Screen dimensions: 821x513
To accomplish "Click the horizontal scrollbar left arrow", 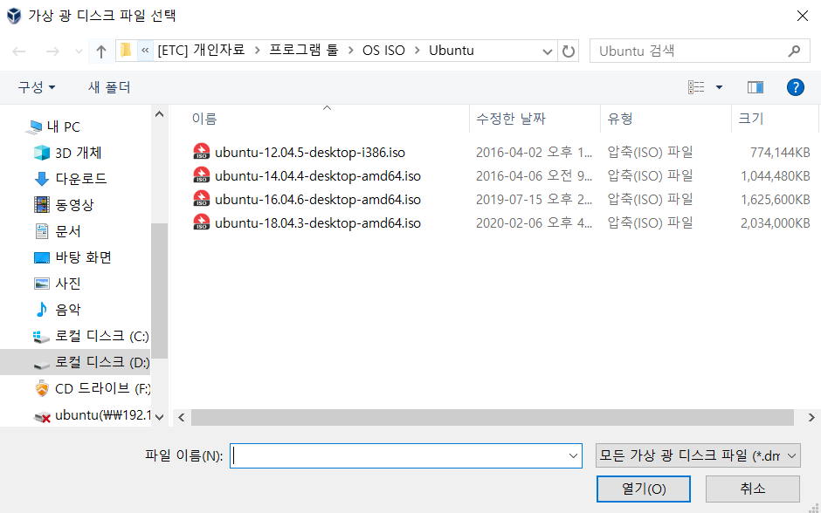I will point(182,417).
